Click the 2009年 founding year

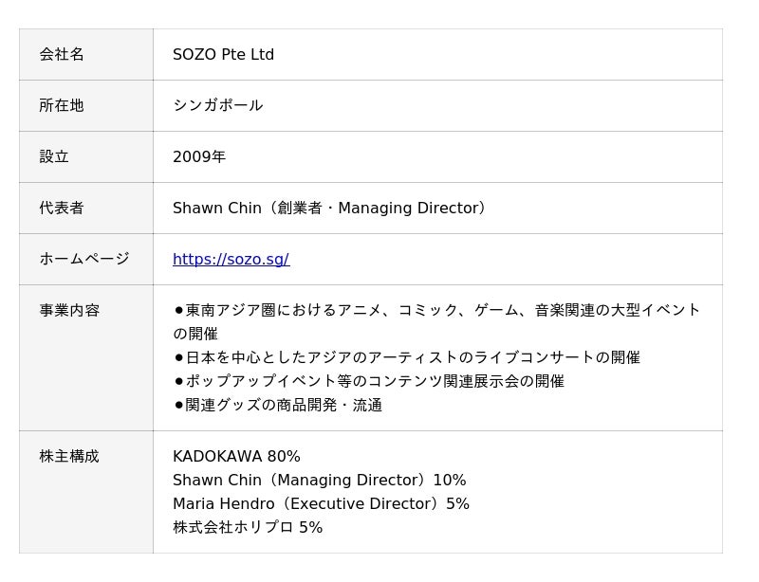199,156
